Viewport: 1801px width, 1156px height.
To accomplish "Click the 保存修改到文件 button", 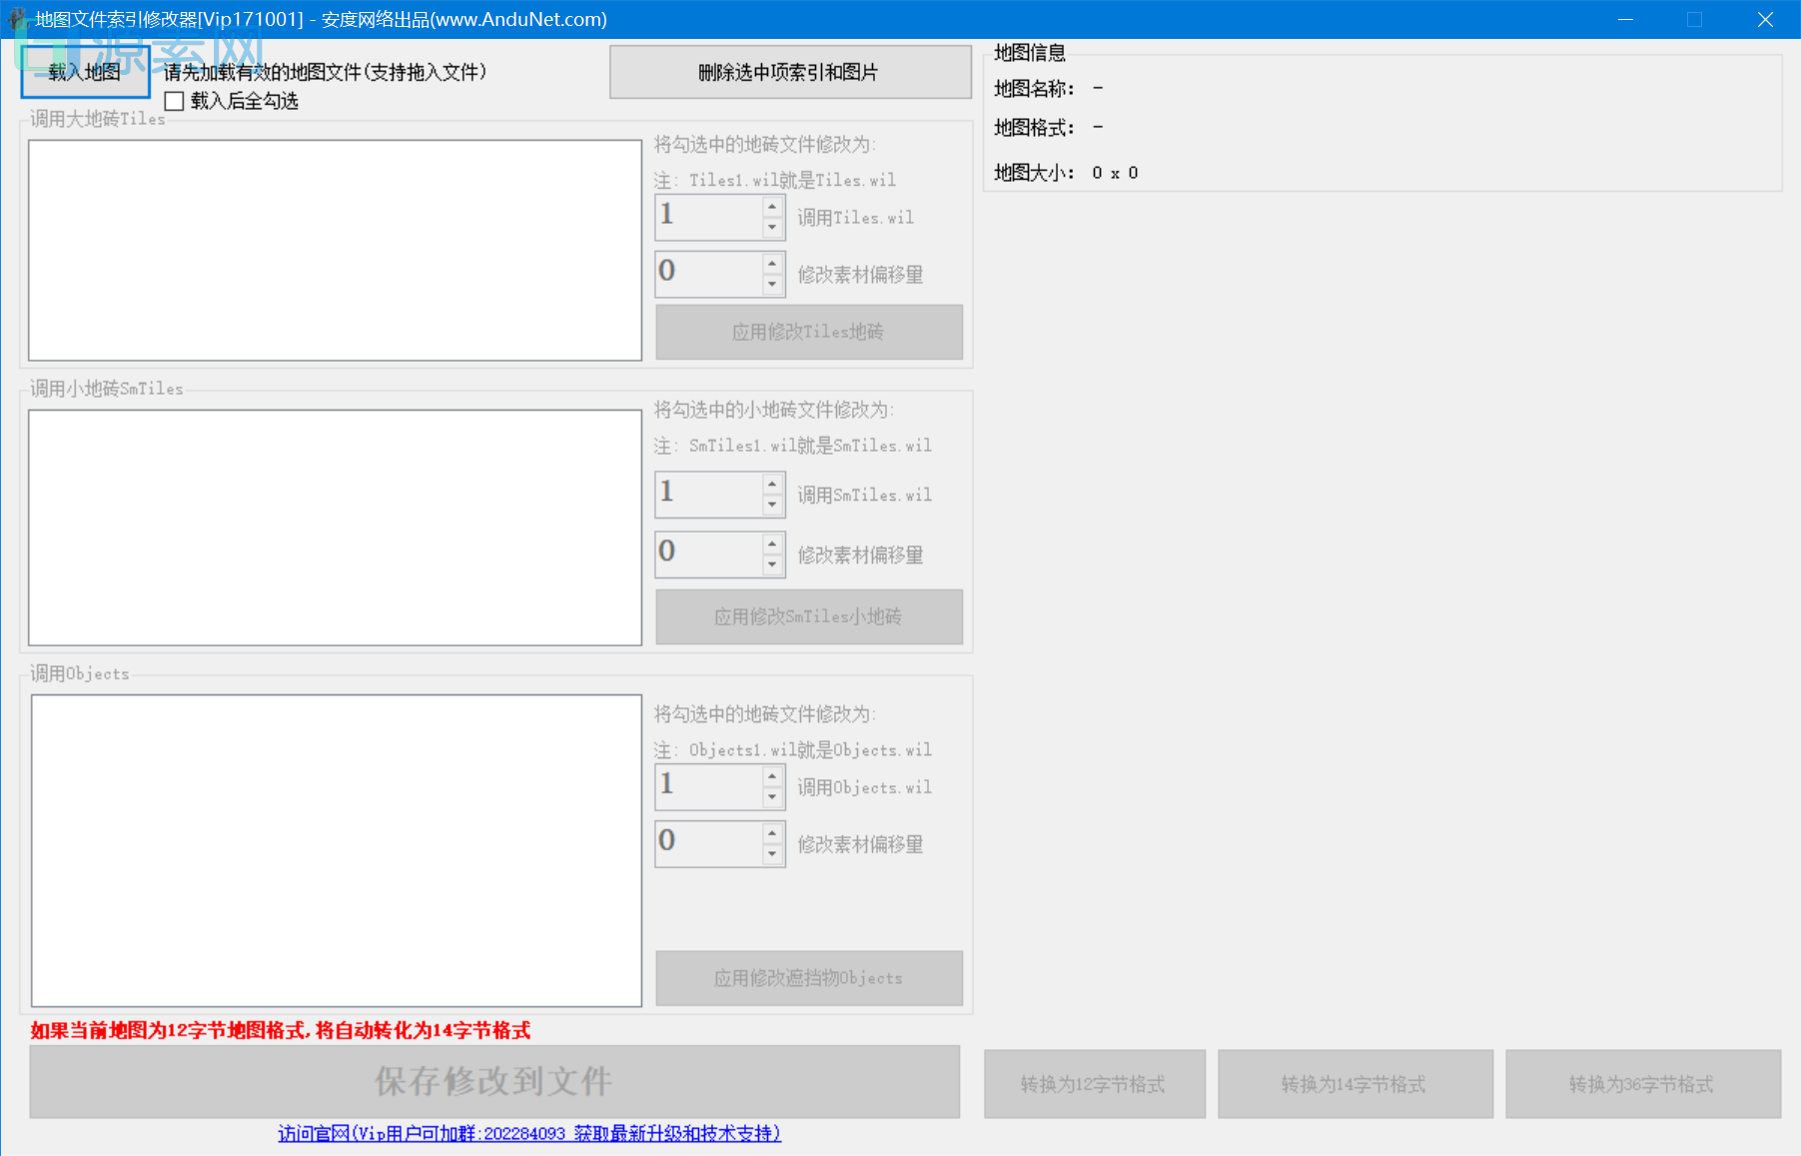I will pos(493,1082).
